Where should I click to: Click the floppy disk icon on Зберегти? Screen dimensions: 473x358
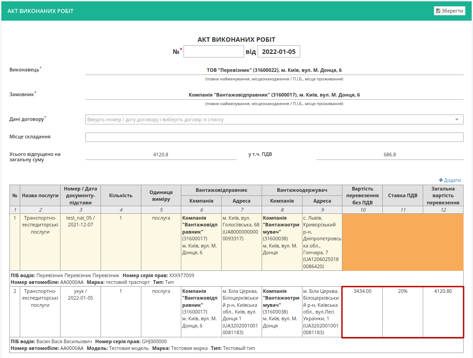[438, 11]
